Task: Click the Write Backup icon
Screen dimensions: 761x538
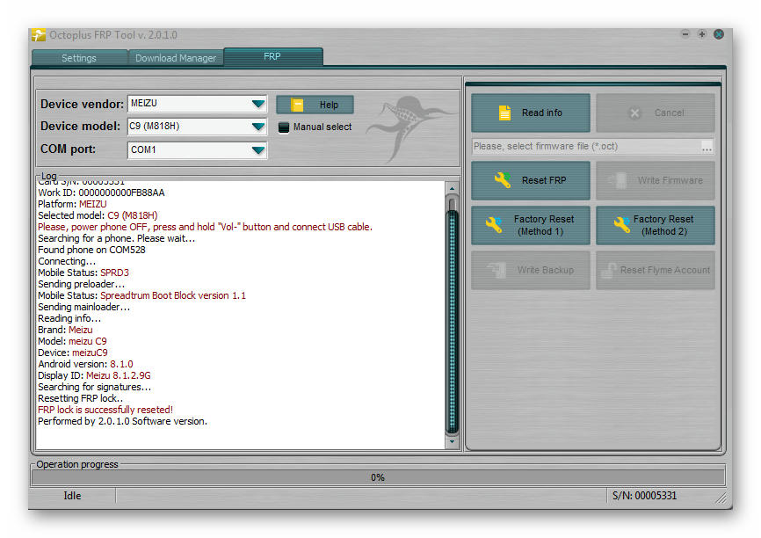Action: [x=497, y=270]
